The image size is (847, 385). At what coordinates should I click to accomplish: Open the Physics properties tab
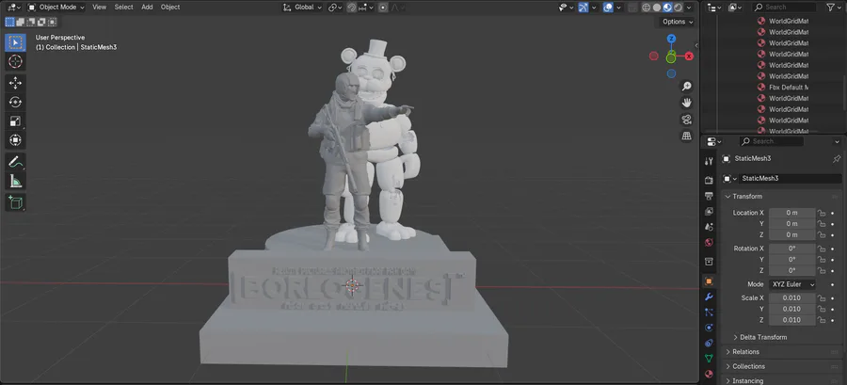tap(710, 328)
